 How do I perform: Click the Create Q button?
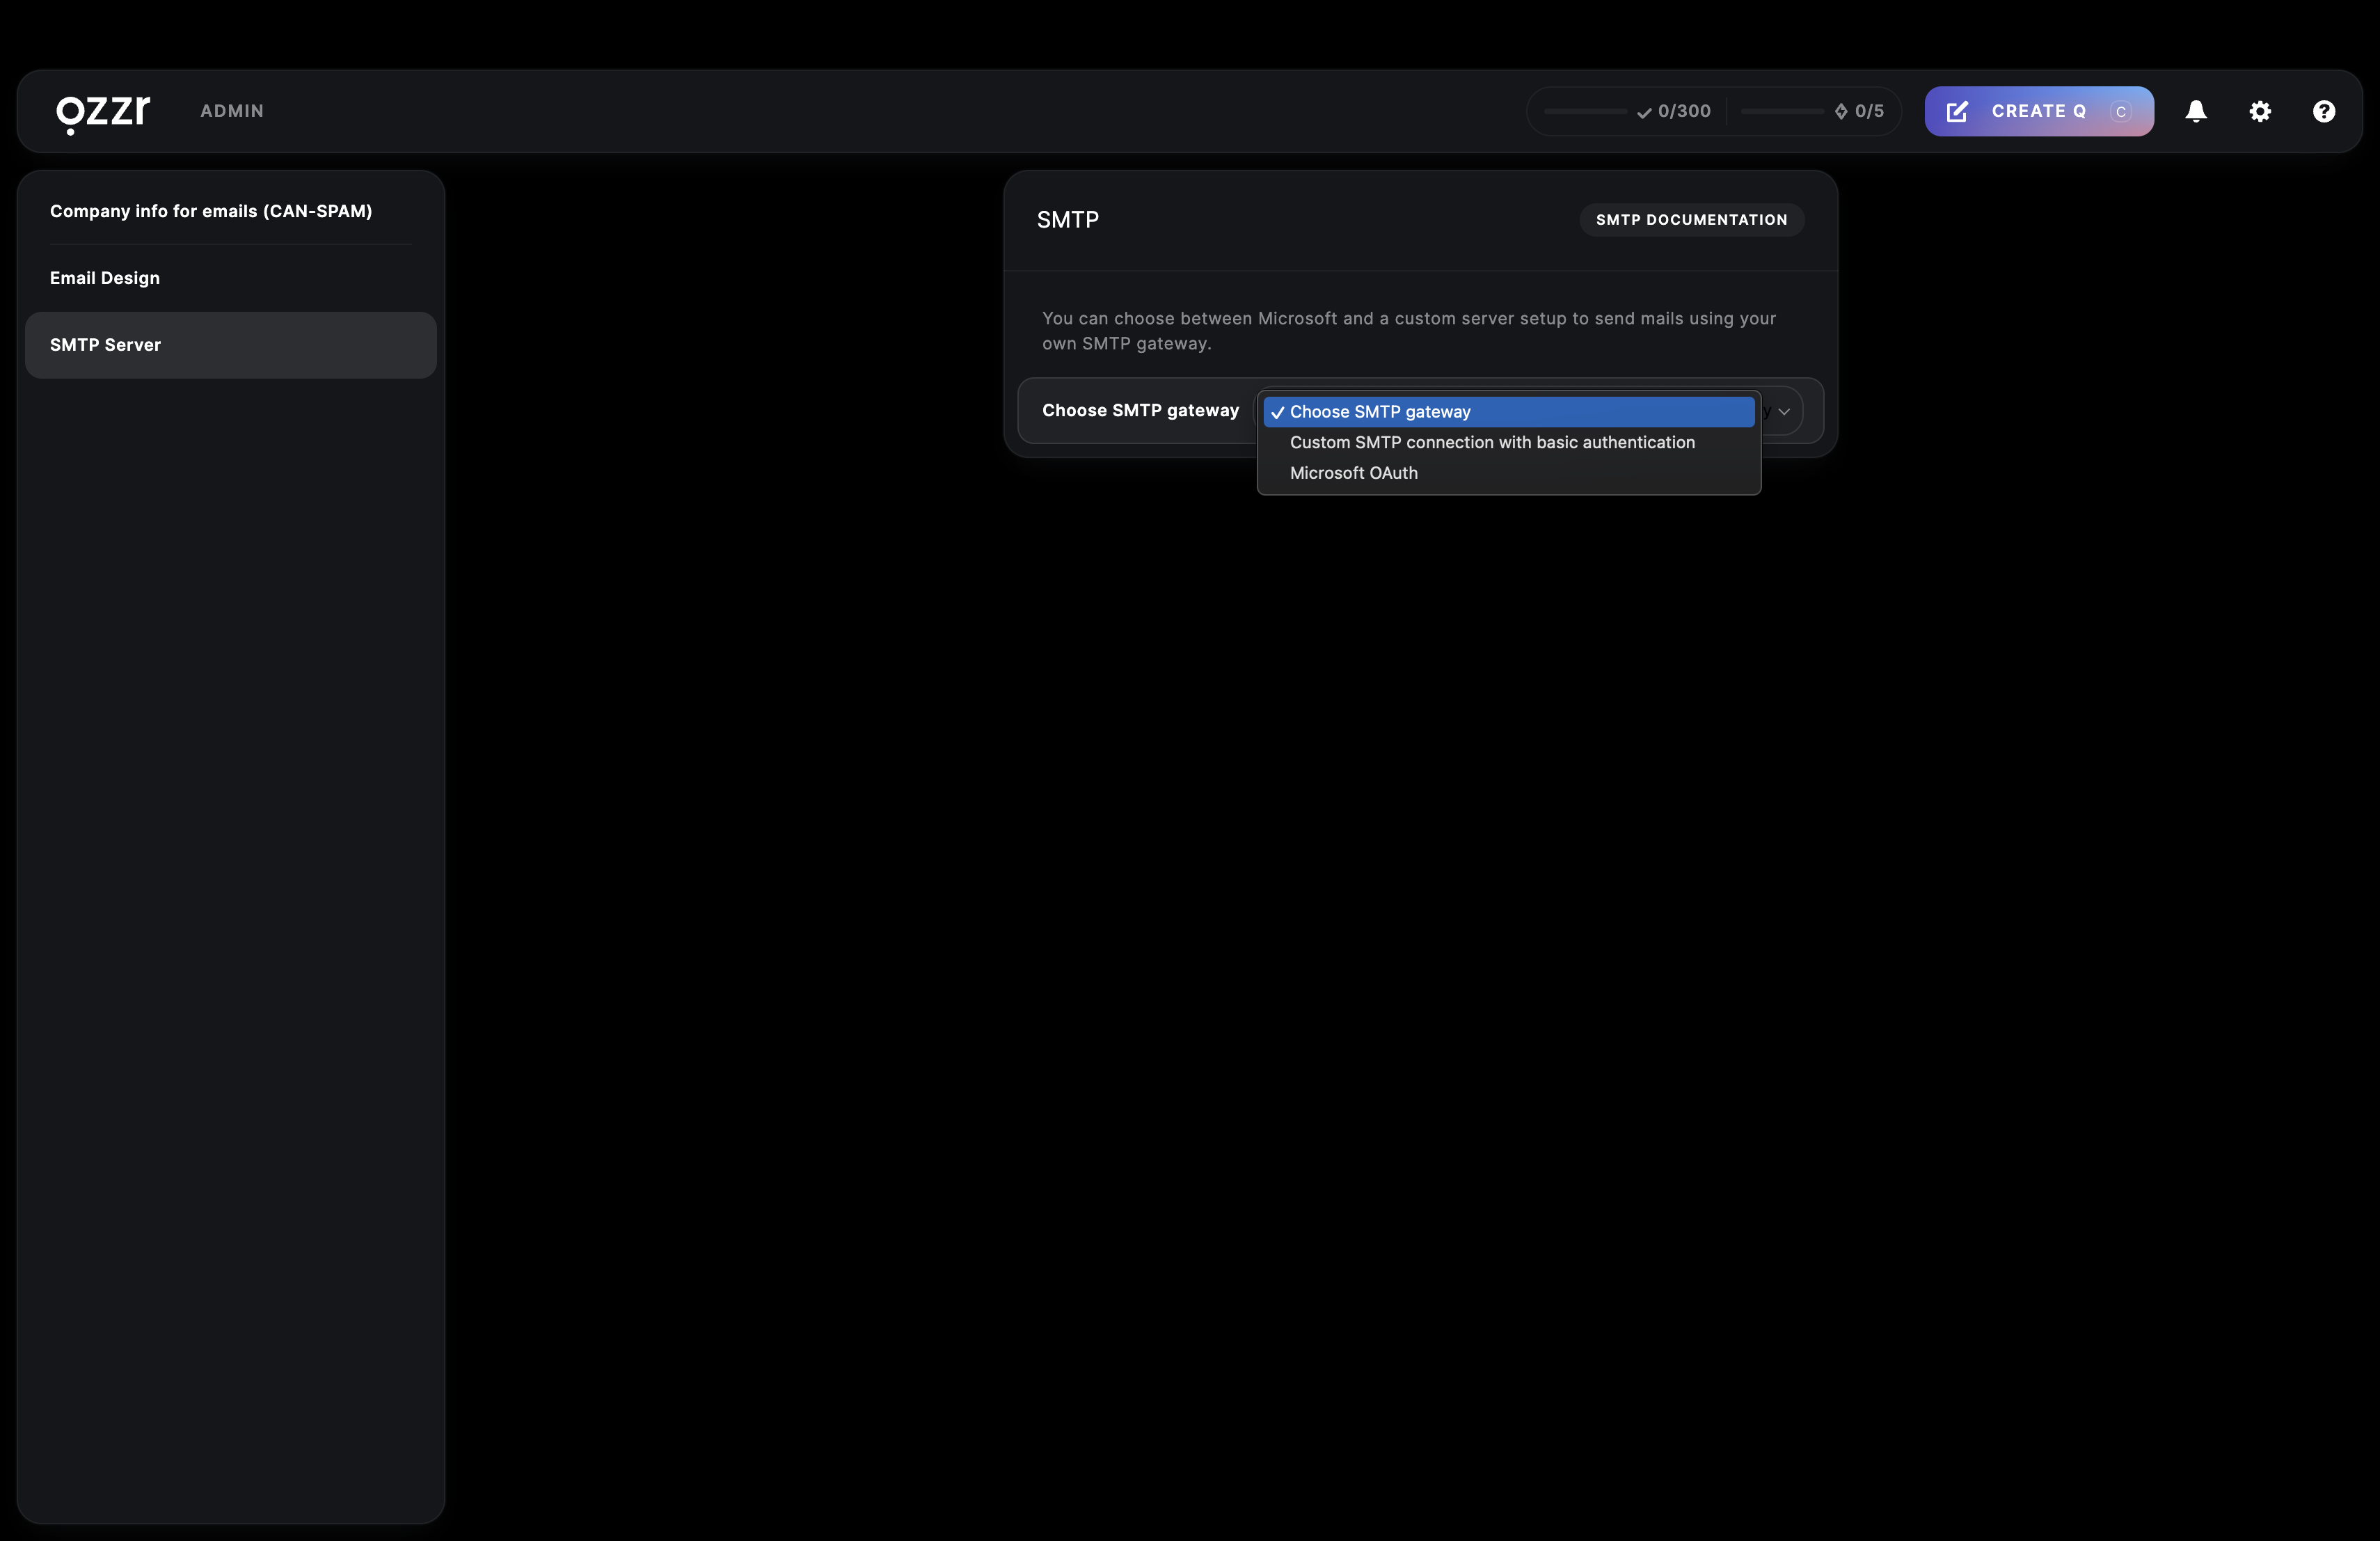(x=2037, y=111)
